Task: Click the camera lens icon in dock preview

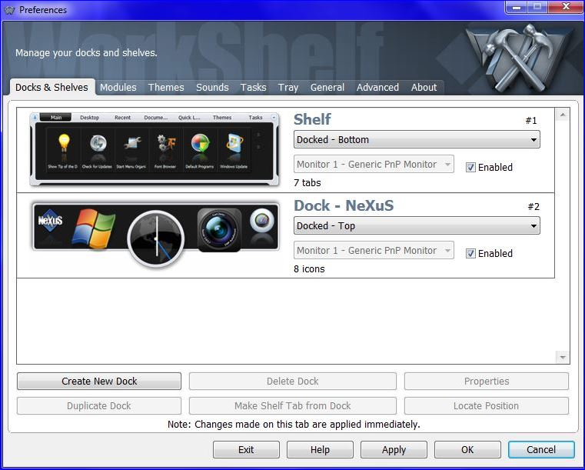Action: point(219,229)
